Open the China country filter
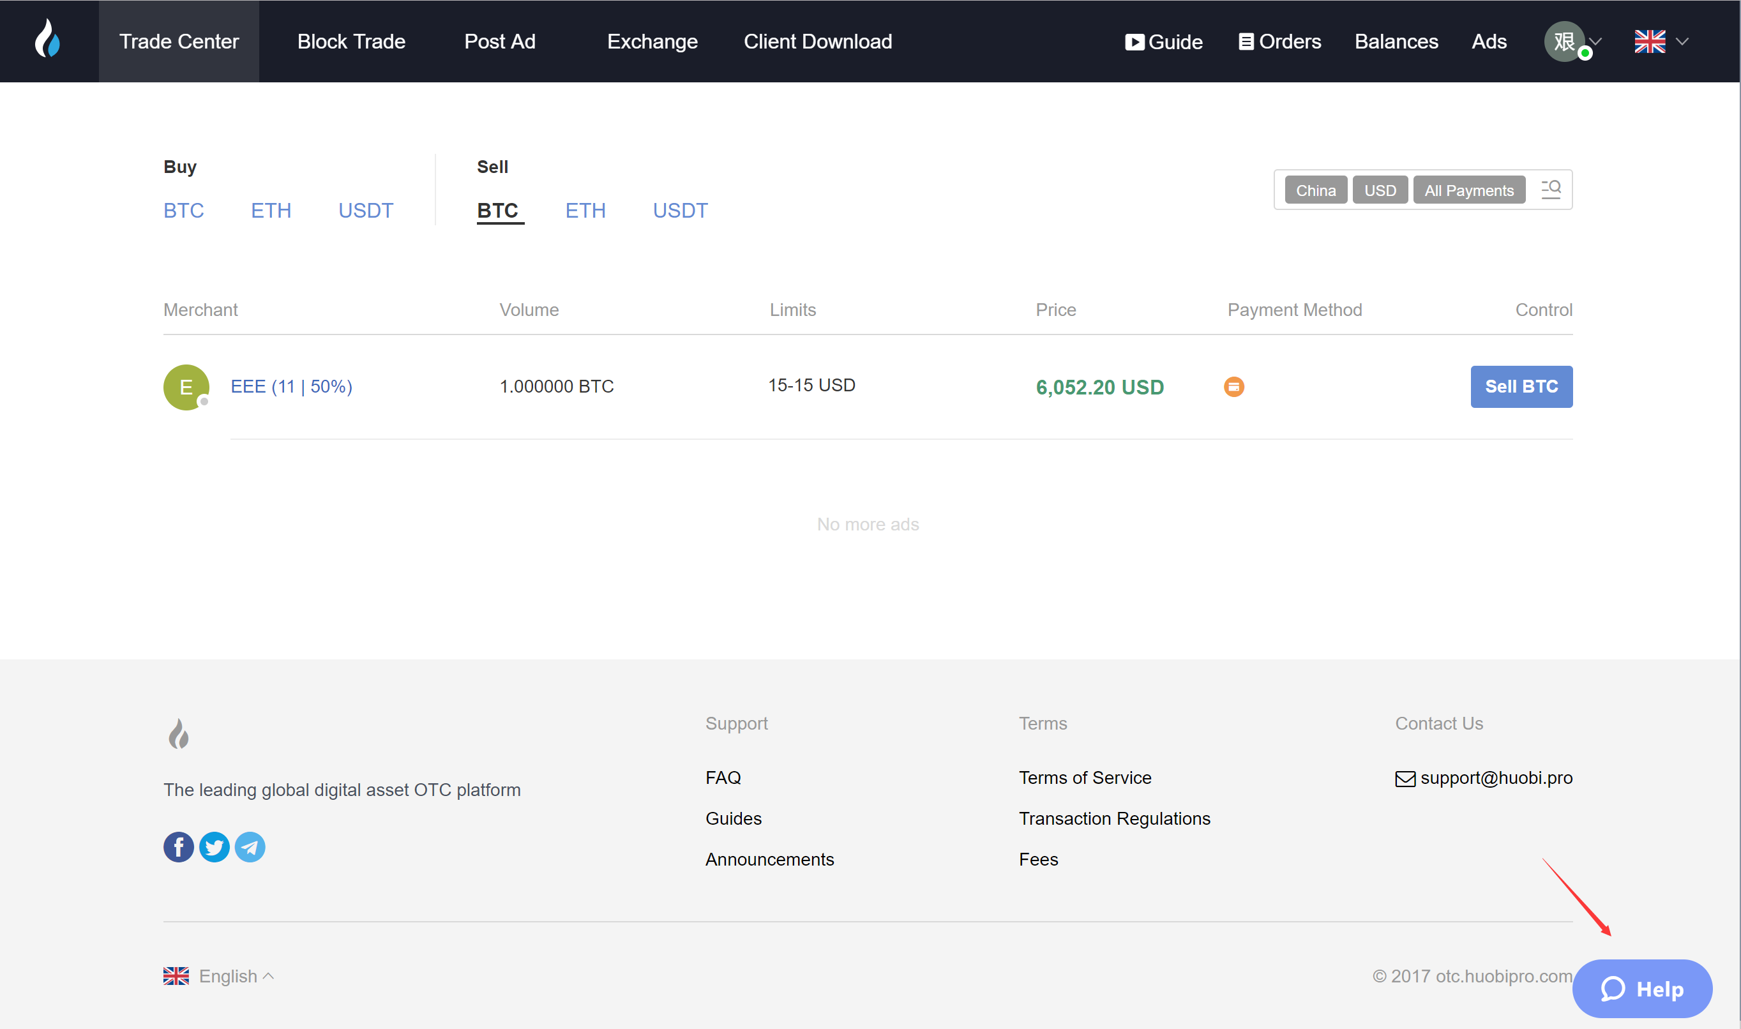1741x1029 pixels. pos(1315,190)
